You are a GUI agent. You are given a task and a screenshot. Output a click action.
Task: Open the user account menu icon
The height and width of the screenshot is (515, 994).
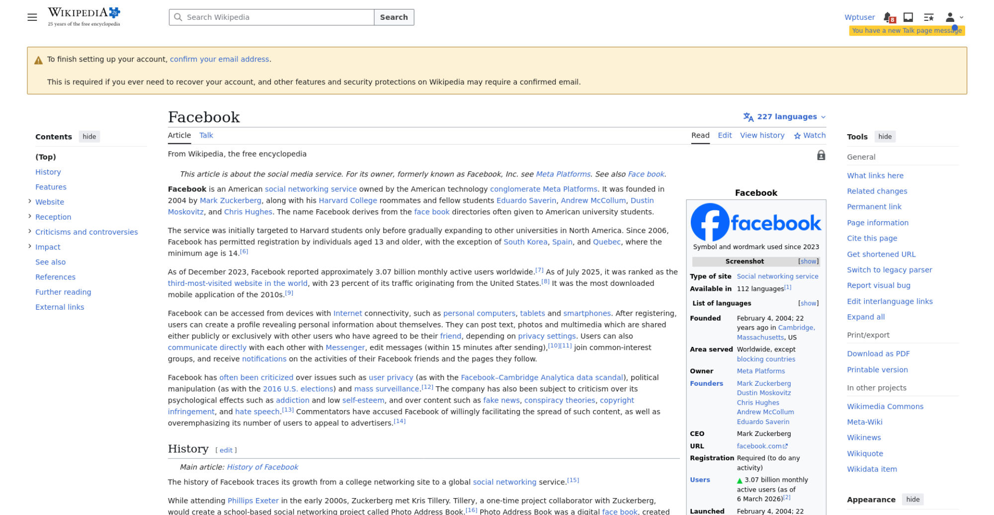(954, 17)
